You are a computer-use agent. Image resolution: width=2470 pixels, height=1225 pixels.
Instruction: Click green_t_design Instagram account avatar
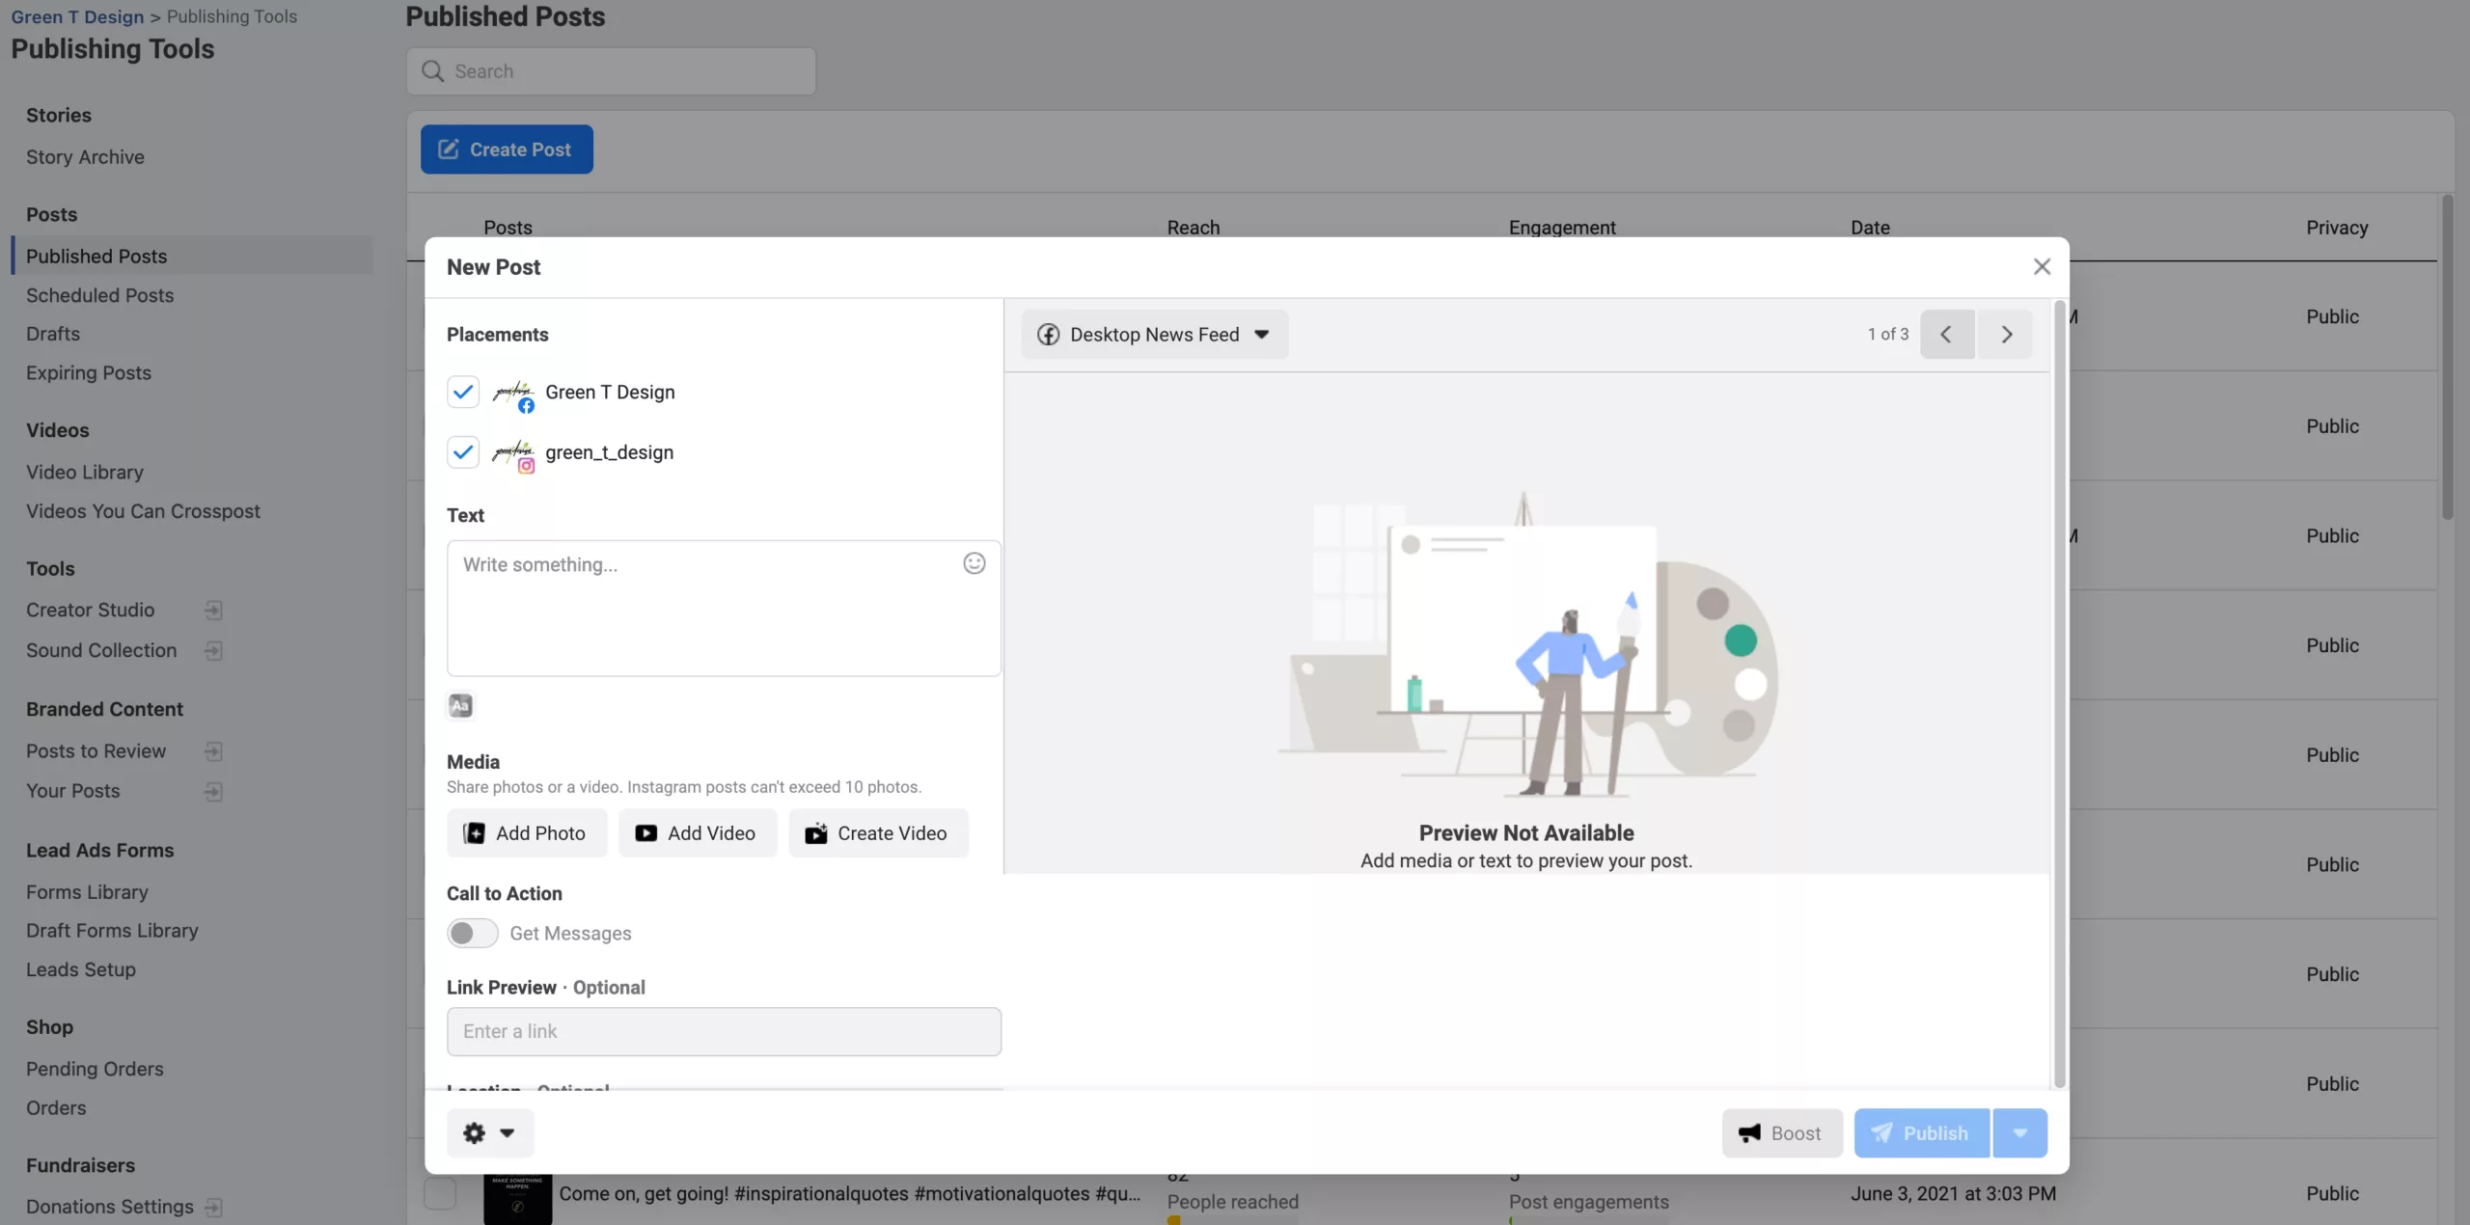512,453
